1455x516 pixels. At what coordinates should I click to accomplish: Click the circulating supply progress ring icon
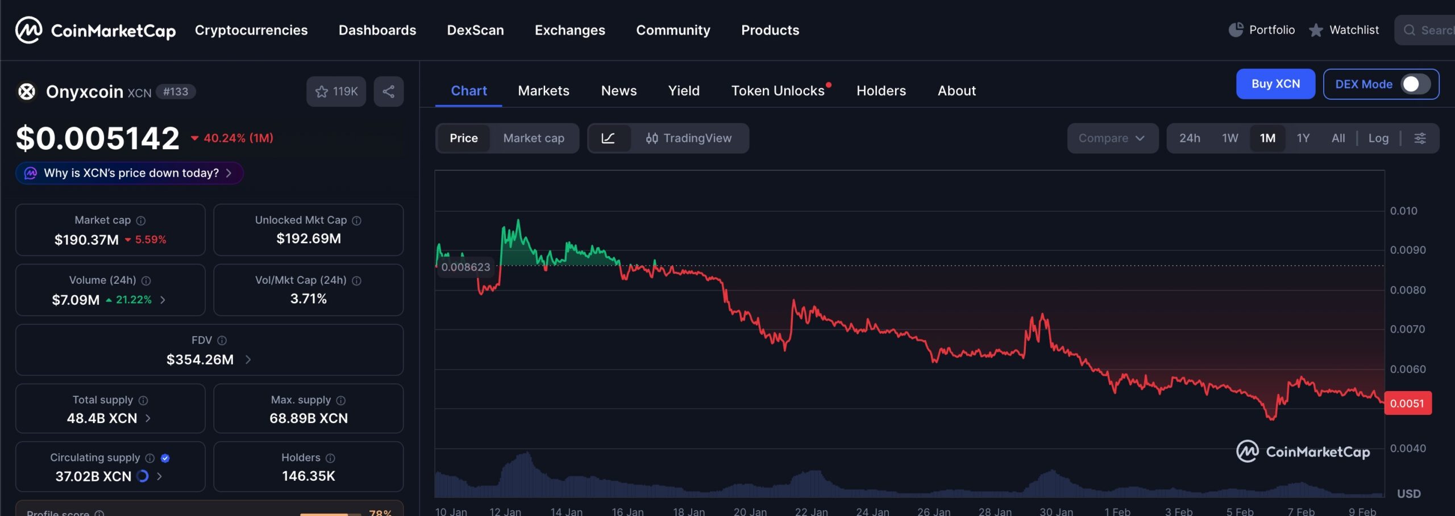[x=143, y=476]
